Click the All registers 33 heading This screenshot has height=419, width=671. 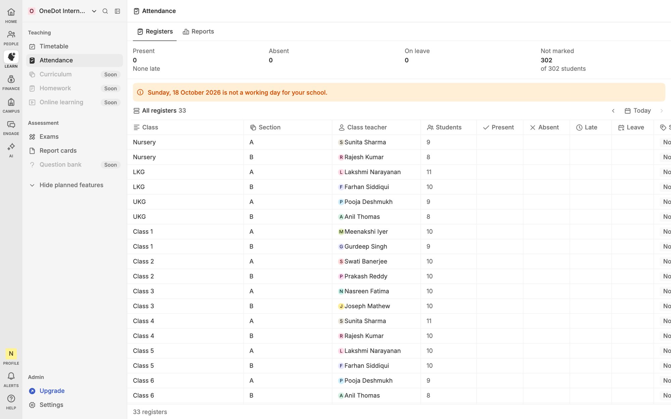(x=160, y=111)
